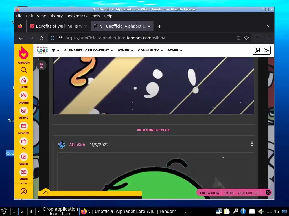Go back with the browser back arrow
The width and height of the screenshot is (289, 216).
pyautogui.click(x=21, y=38)
